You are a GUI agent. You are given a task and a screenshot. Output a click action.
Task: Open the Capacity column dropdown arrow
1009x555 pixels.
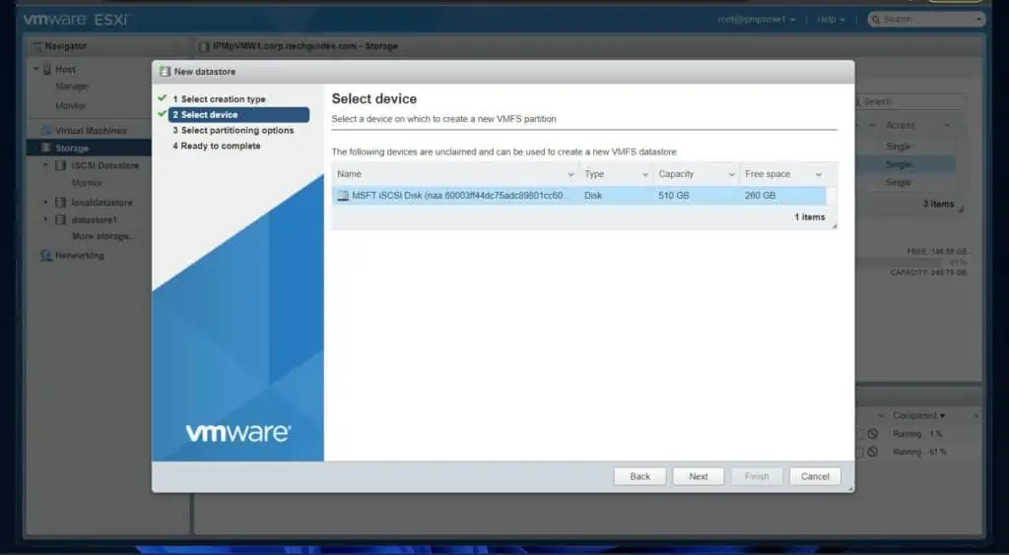click(732, 175)
